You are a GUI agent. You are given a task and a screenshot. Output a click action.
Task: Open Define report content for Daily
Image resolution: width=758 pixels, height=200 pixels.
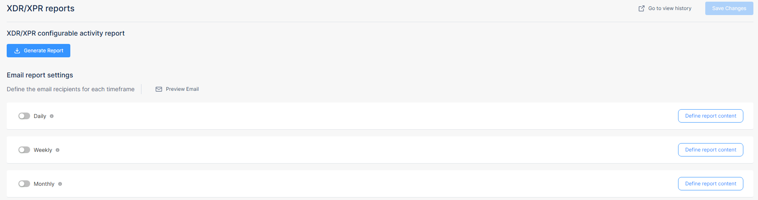click(710, 116)
